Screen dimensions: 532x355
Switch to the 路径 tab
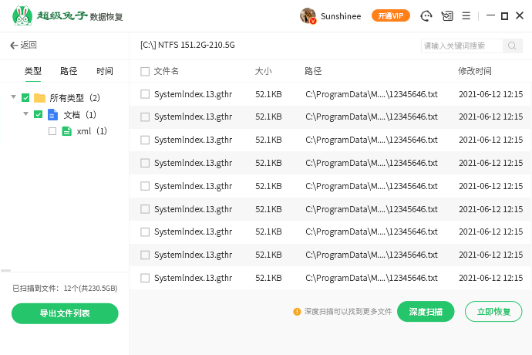point(69,72)
